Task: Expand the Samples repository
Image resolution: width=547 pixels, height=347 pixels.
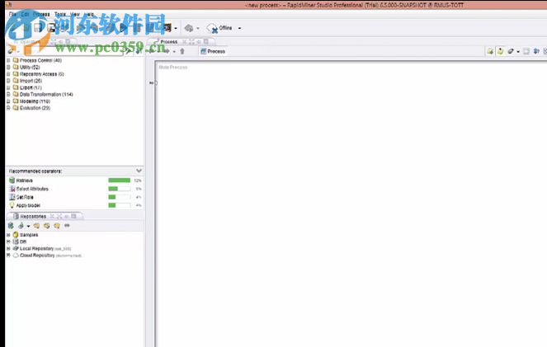Action: 8,235
